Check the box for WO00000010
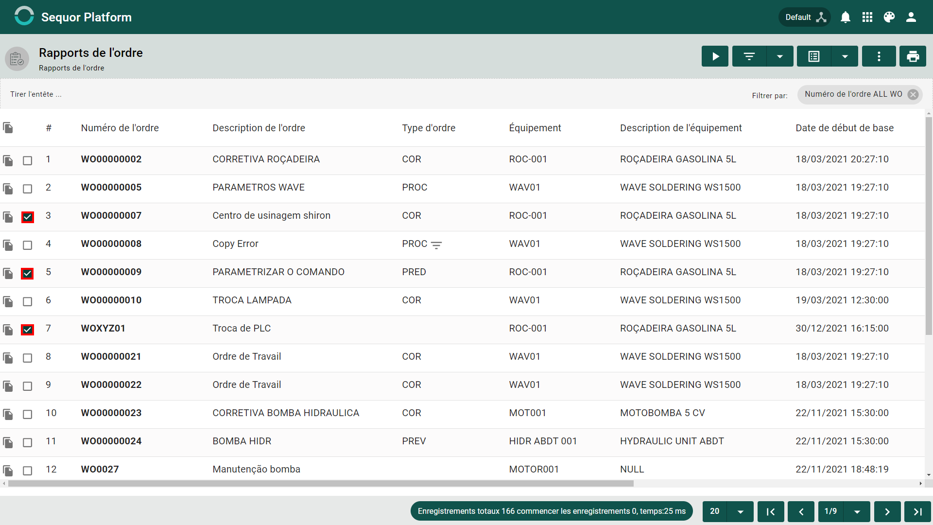 [x=28, y=301]
